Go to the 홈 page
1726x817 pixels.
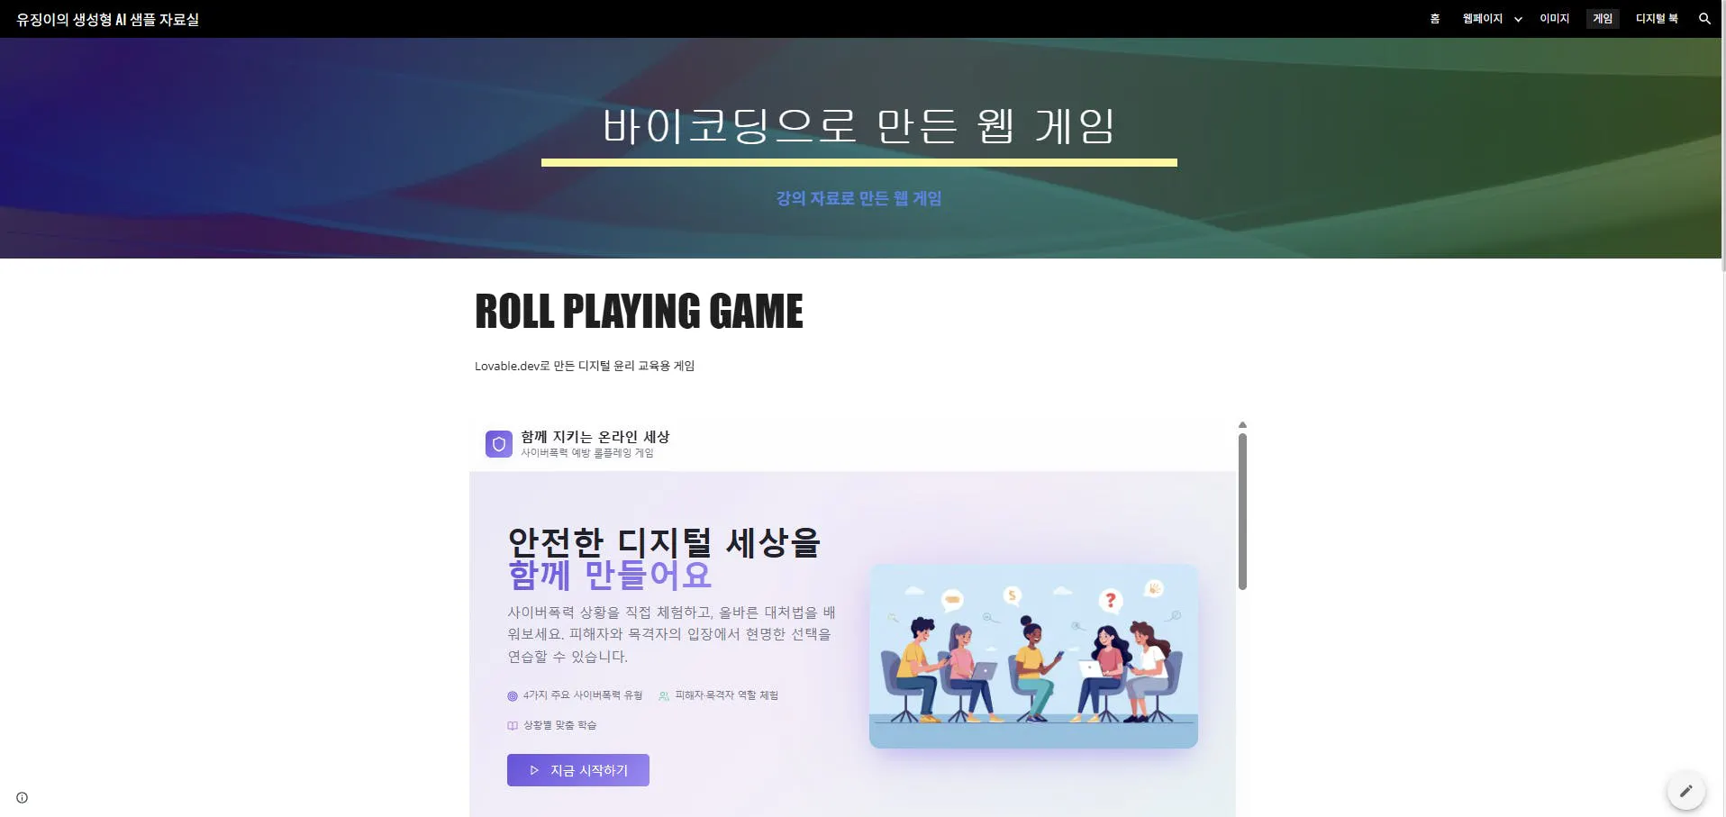coord(1434,18)
